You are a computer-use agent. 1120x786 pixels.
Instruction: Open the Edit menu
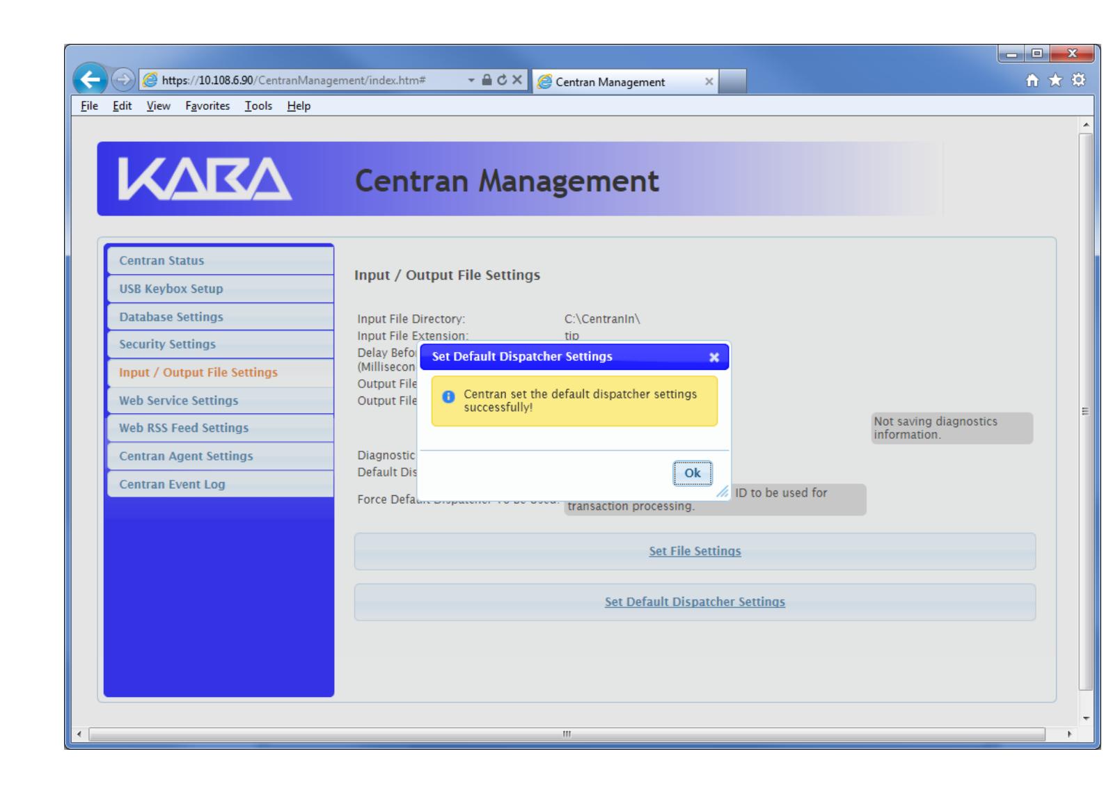[x=123, y=106]
